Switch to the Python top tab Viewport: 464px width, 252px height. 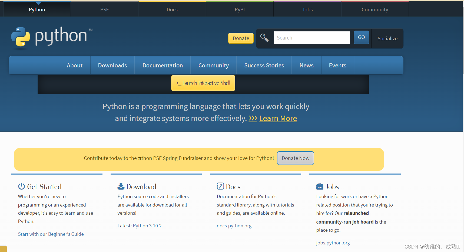click(x=37, y=9)
